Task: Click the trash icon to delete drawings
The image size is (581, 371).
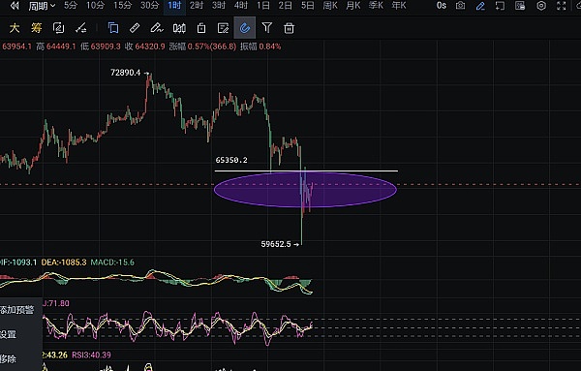Action: (289, 28)
